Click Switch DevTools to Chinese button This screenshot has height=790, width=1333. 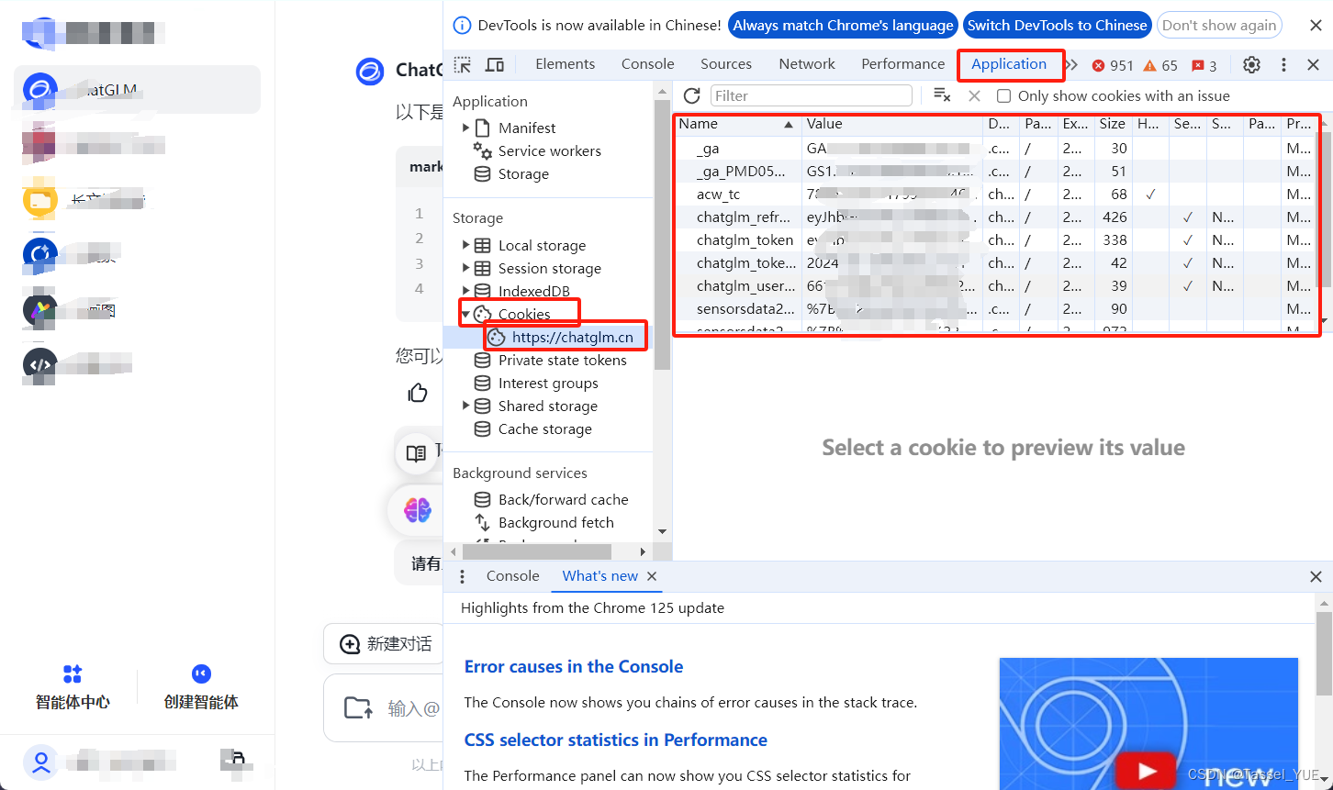(x=1058, y=26)
